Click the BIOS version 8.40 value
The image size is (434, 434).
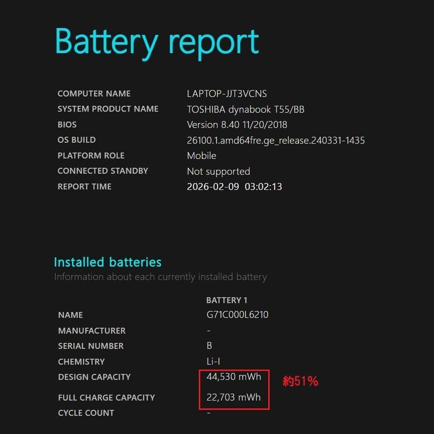[x=237, y=124]
